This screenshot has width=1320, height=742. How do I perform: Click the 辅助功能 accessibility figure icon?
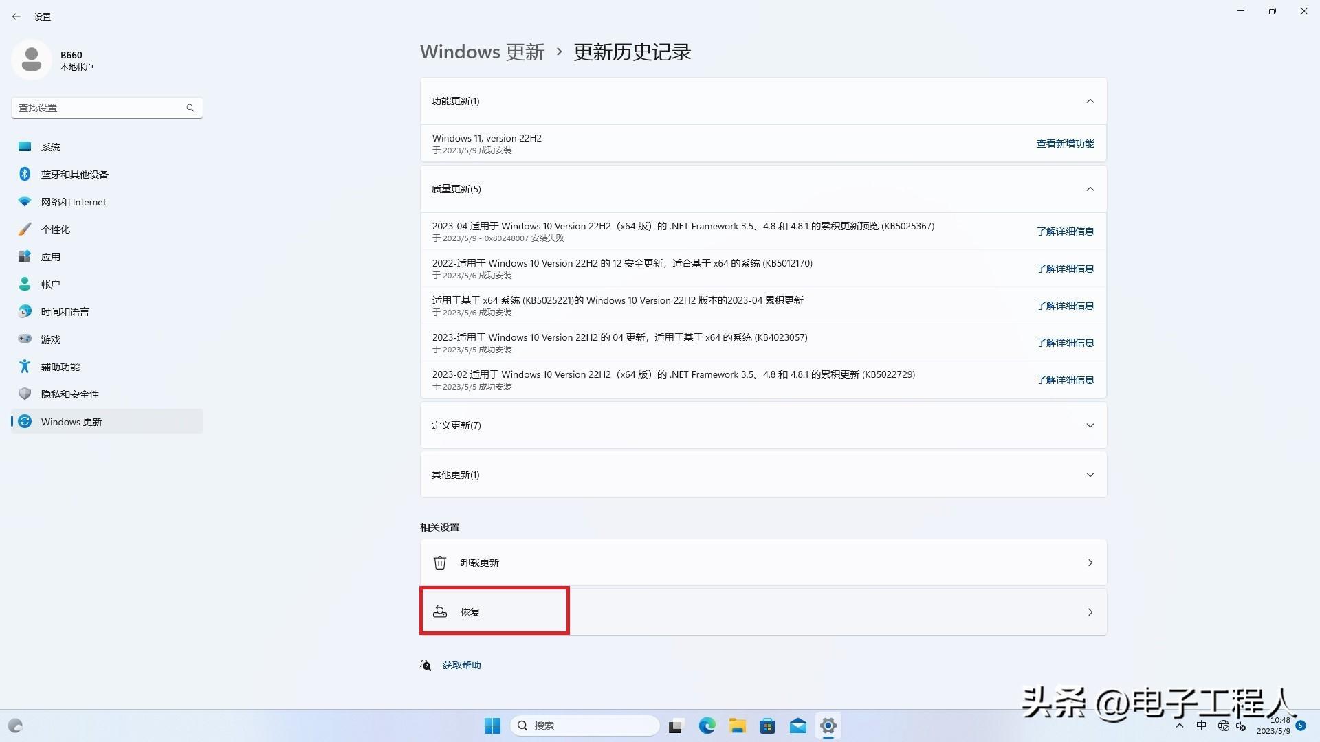(25, 366)
